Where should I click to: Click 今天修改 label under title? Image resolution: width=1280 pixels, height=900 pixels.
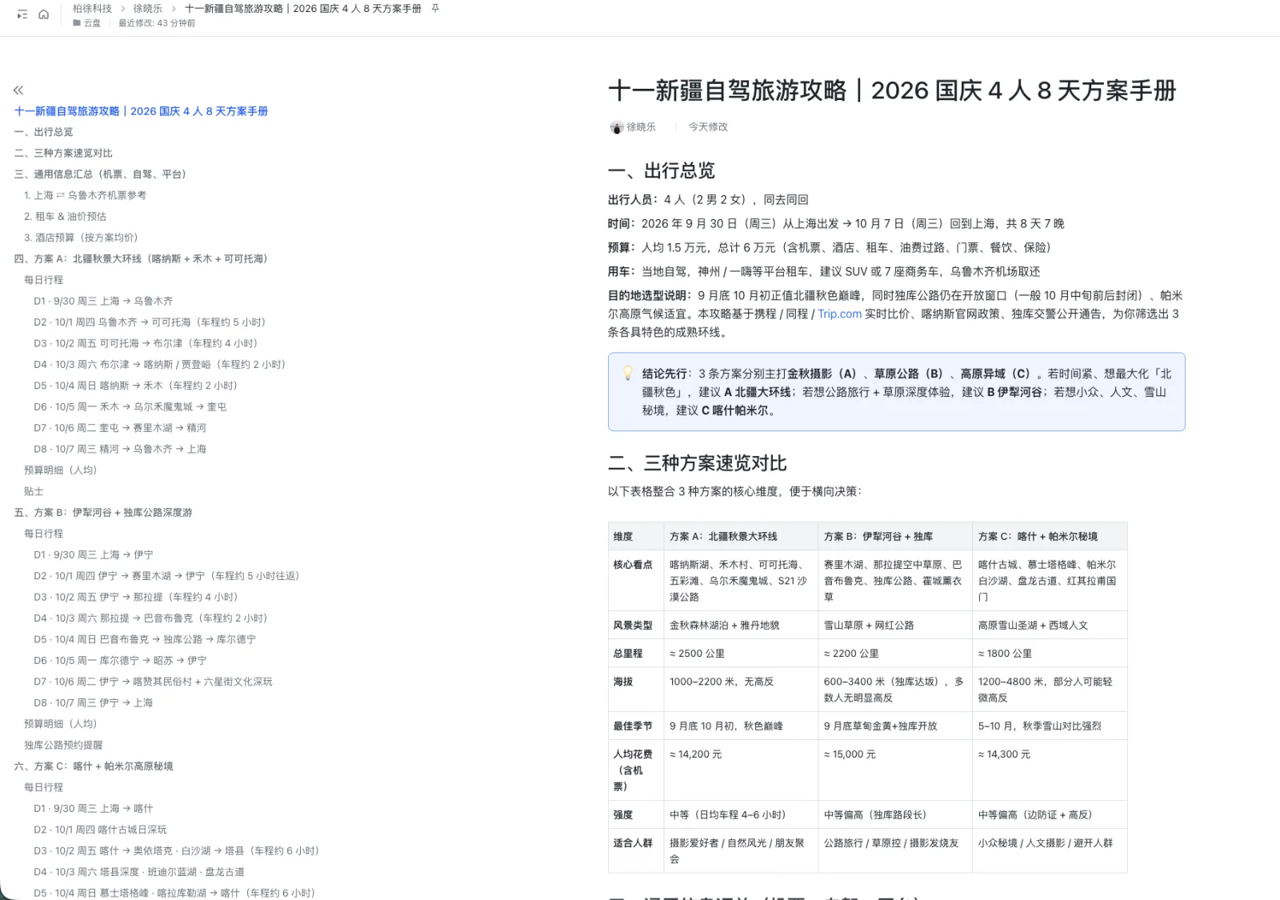[708, 127]
